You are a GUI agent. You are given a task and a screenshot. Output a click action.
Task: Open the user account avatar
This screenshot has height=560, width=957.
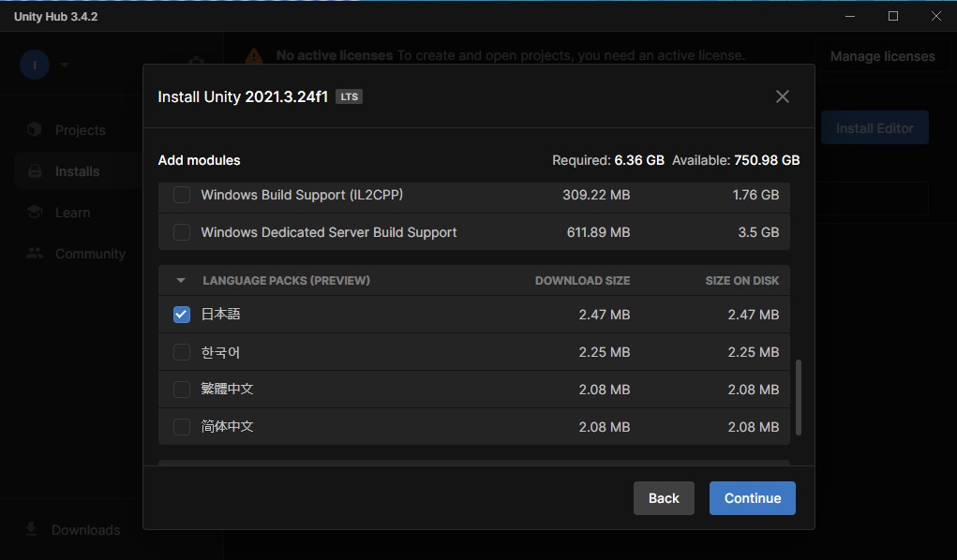click(x=35, y=65)
